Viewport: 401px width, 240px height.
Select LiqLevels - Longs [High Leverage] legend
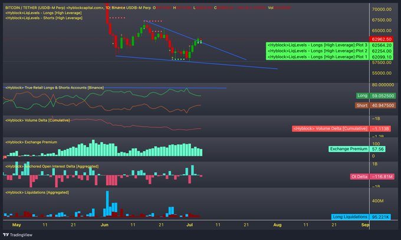44,13
